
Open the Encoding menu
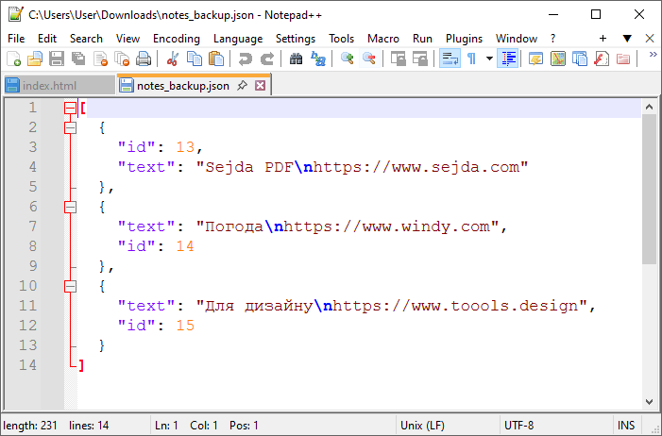pos(176,39)
